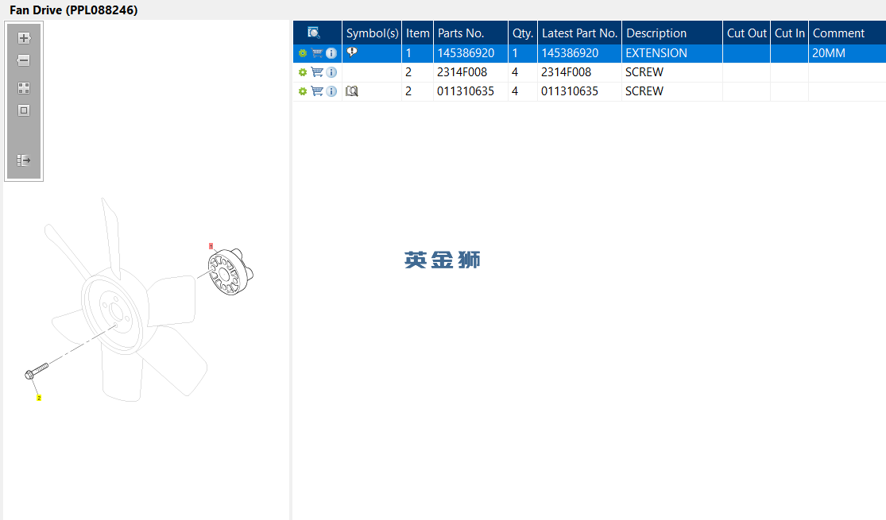This screenshot has height=520, width=886.
Task: Open info for part 145386920
Action: [x=331, y=53]
